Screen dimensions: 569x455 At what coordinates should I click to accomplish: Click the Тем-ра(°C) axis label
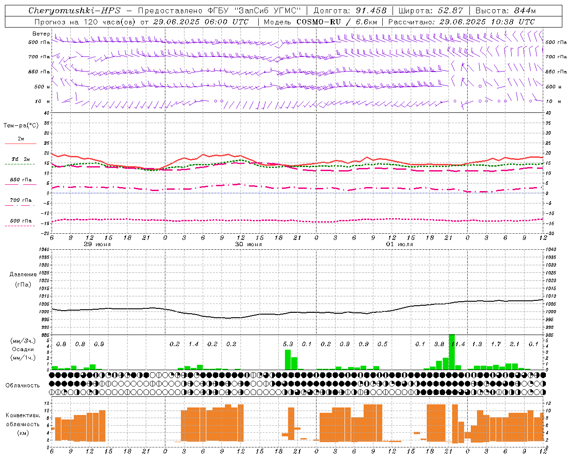pos(21,126)
